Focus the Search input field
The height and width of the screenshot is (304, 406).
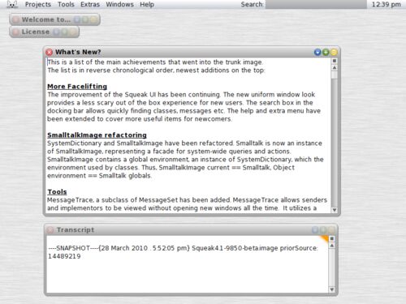pyautogui.click(x=316, y=4)
